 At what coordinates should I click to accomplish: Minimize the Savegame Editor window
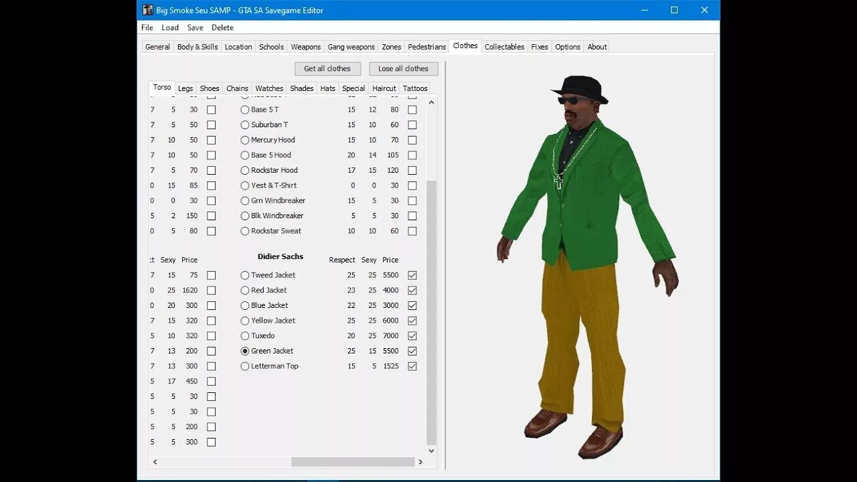pyautogui.click(x=644, y=10)
